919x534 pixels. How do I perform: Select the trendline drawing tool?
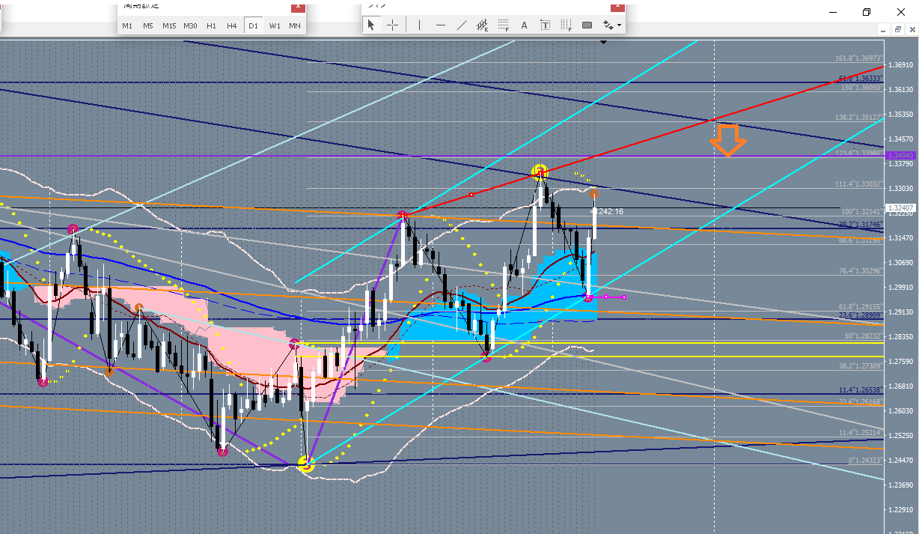462,25
